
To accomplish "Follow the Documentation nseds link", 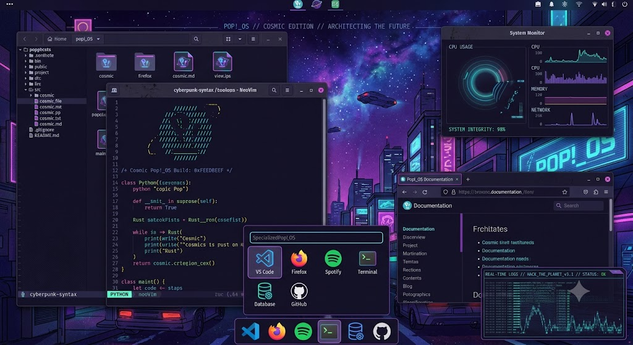I will click(505, 259).
